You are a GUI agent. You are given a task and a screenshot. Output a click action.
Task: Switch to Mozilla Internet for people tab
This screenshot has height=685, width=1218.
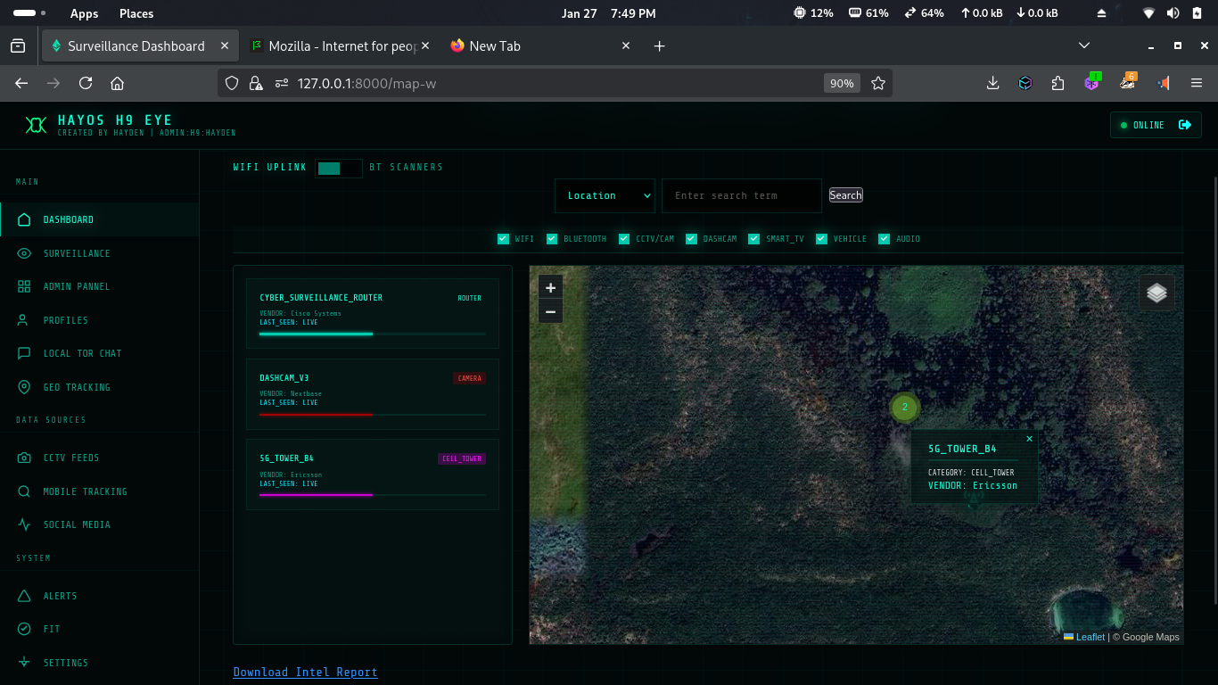(x=339, y=45)
